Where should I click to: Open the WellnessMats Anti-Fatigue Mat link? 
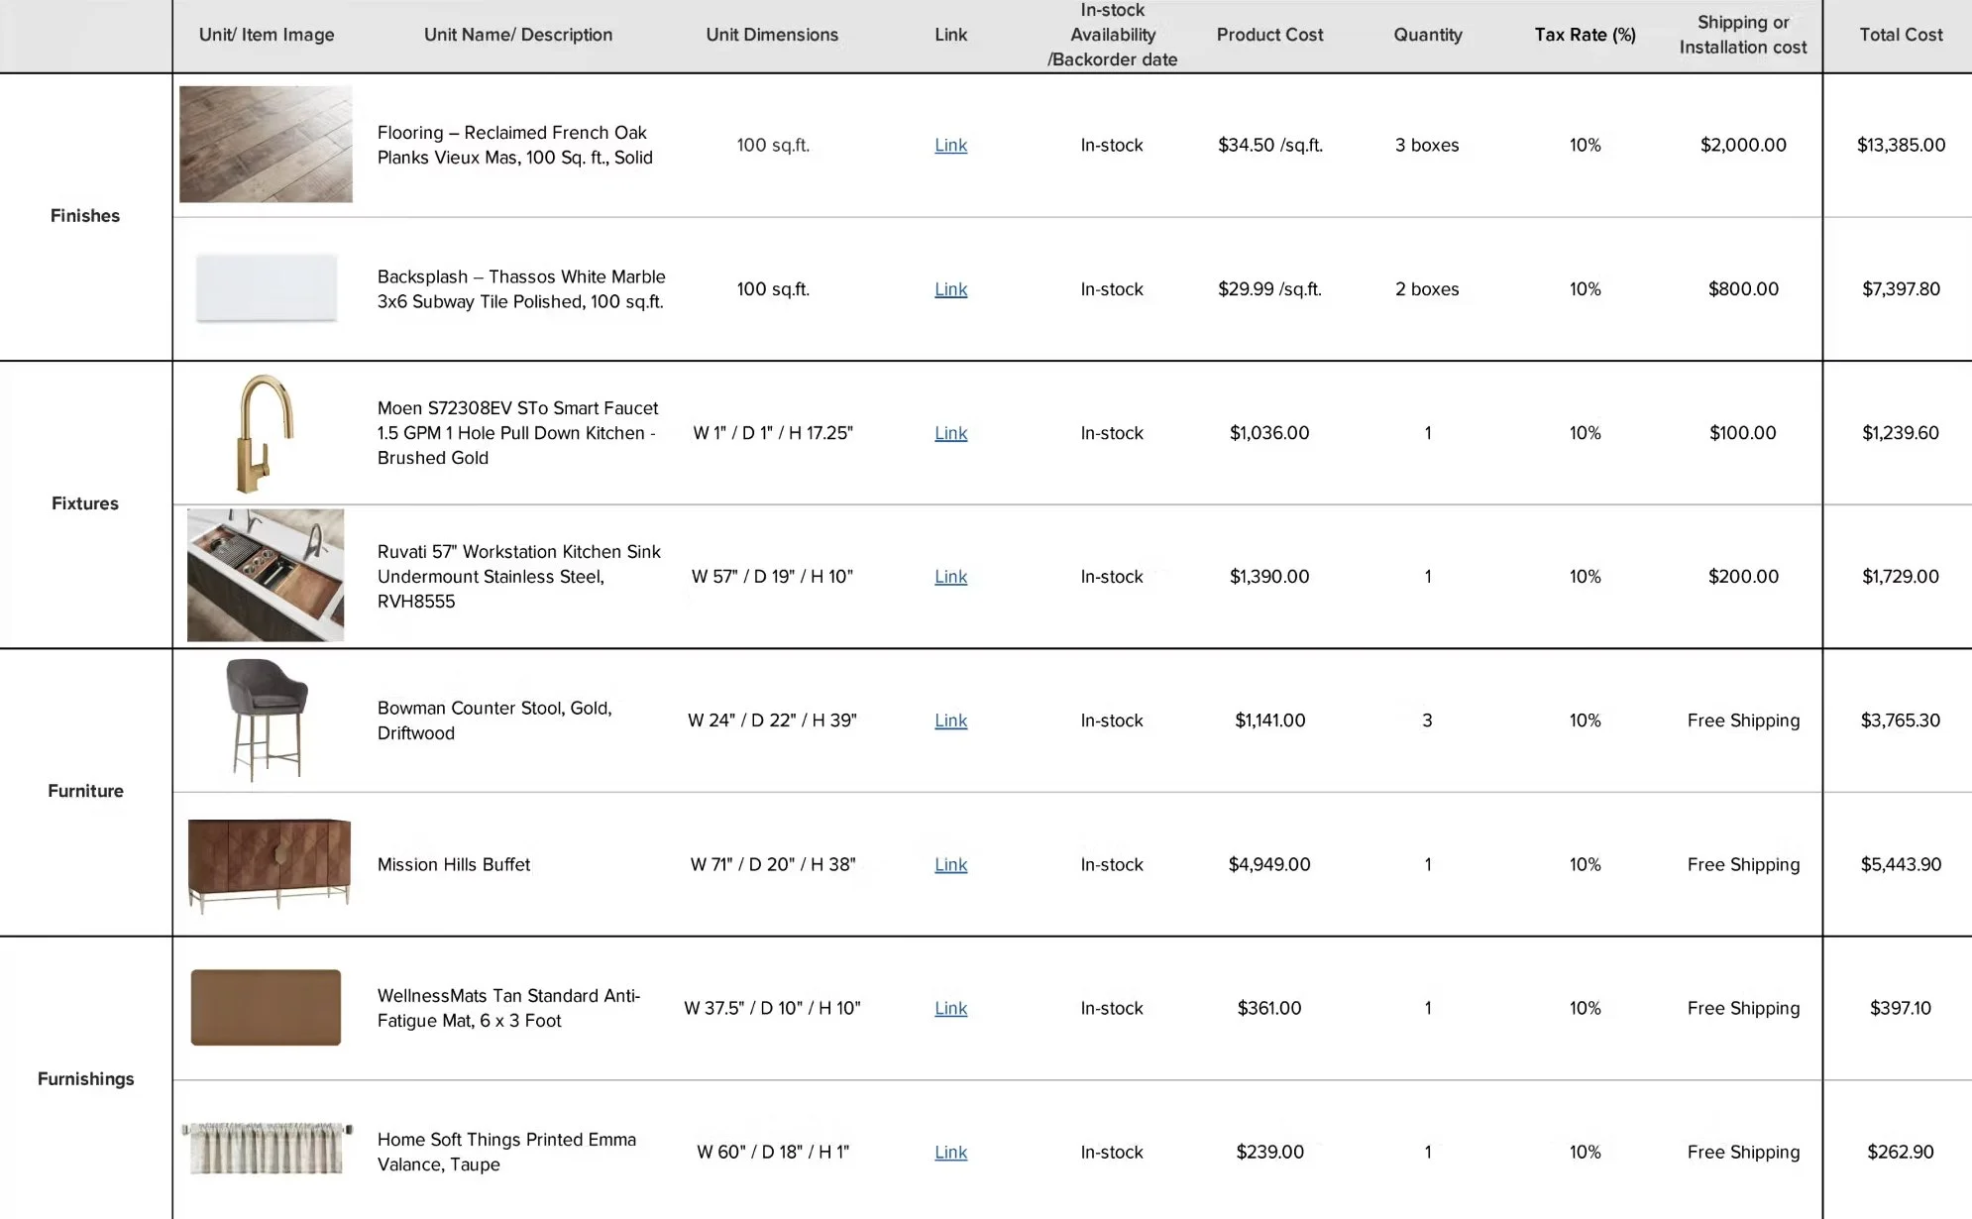(950, 1008)
